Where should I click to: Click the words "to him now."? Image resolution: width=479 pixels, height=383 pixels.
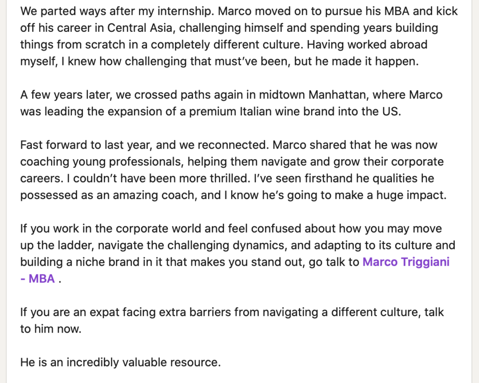(x=51, y=329)
